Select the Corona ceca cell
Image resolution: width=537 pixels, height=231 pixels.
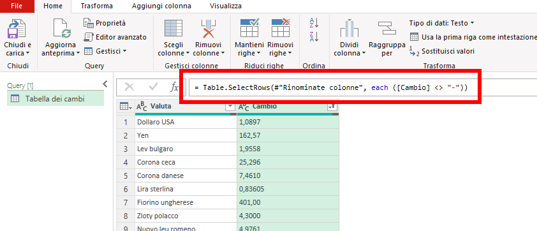tap(186, 162)
